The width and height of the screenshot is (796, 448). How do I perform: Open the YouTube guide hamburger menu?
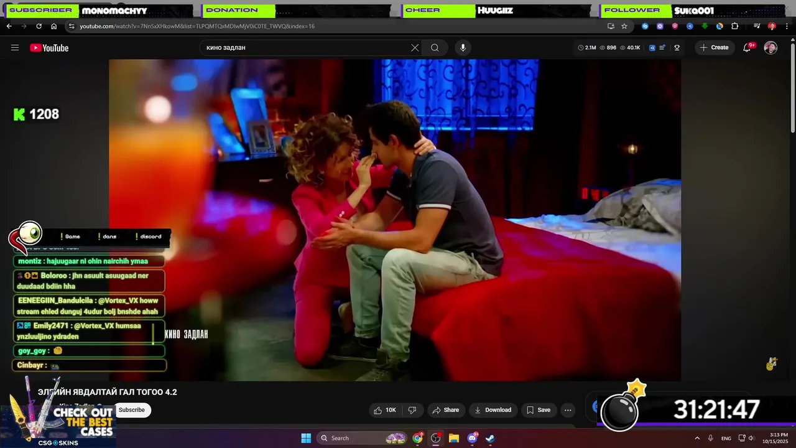coord(15,48)
